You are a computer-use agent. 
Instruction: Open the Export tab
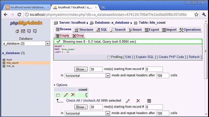152,30
